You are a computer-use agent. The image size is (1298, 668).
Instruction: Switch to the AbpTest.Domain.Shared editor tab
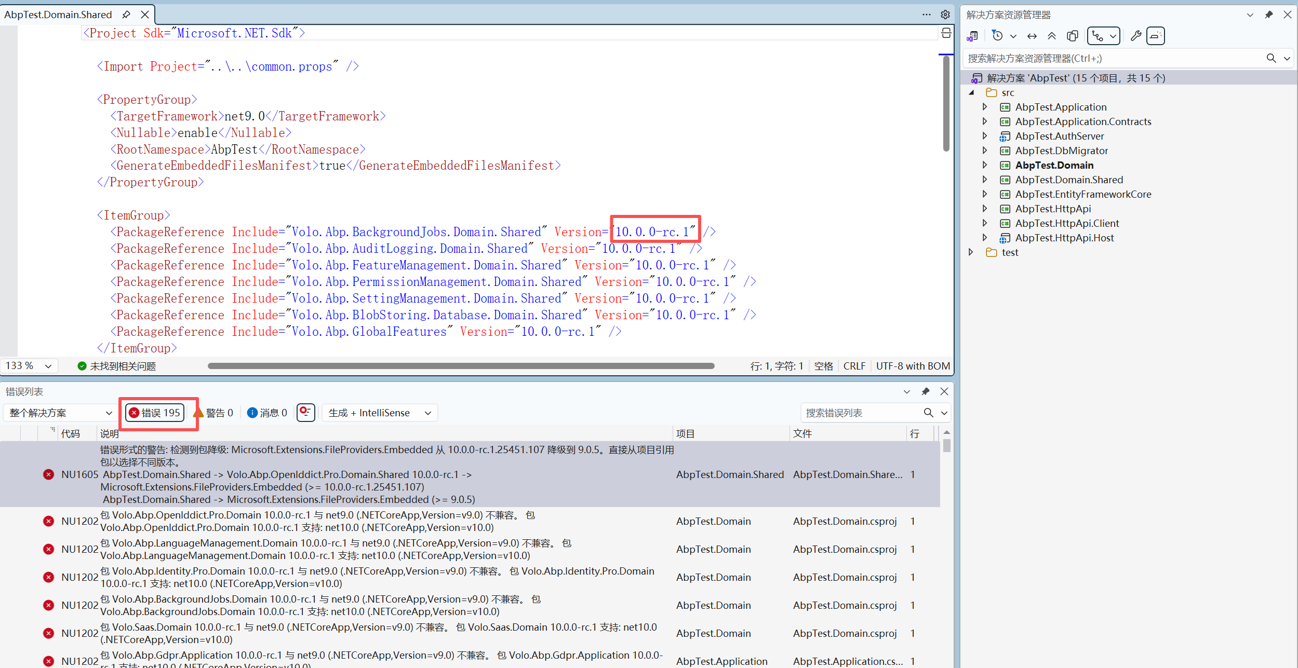point(58,15)
